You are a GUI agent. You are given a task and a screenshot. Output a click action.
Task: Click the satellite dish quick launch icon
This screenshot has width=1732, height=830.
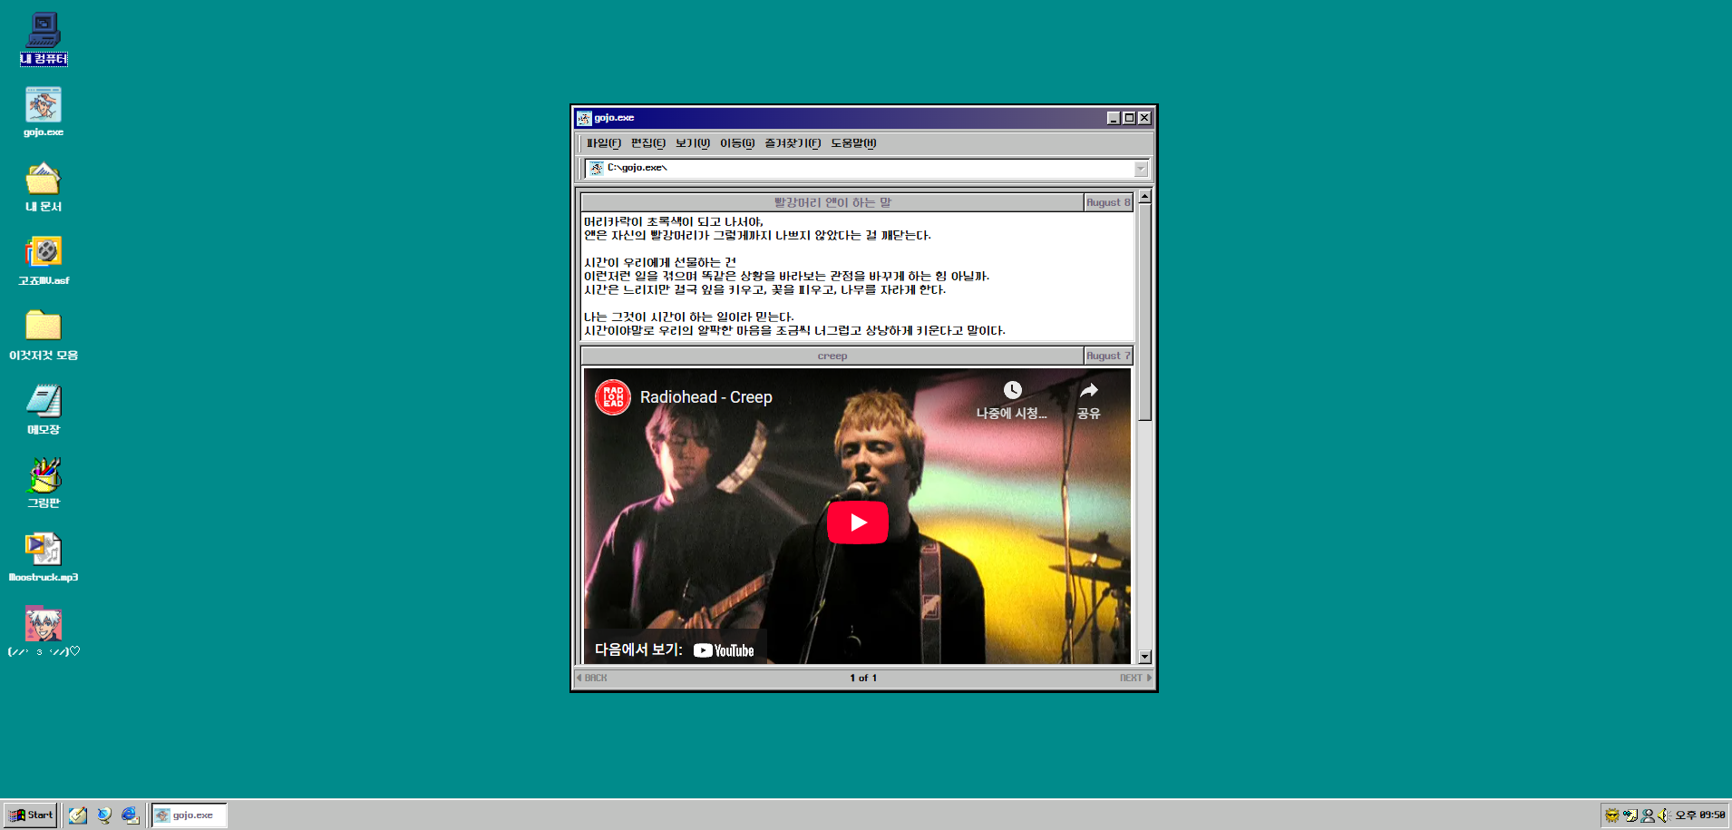(104, 815)
